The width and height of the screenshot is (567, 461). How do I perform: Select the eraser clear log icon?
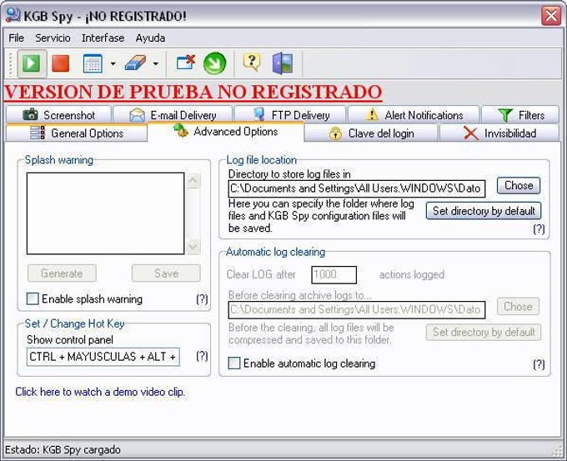coord(135,63)
